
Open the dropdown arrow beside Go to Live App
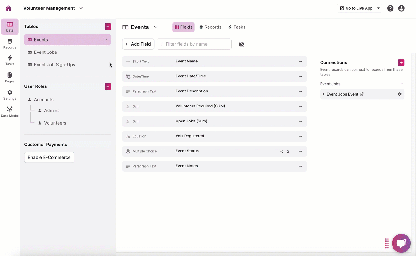click(x=378, y=8)
